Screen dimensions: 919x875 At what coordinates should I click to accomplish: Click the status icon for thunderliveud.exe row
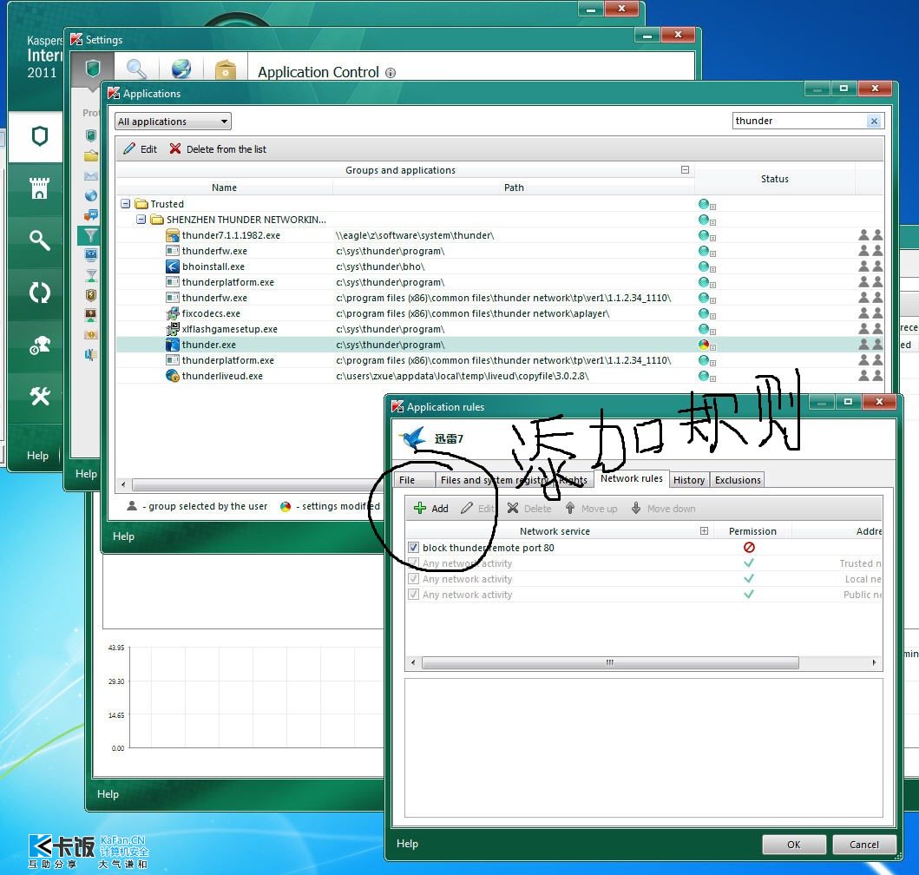click(704, 376)
